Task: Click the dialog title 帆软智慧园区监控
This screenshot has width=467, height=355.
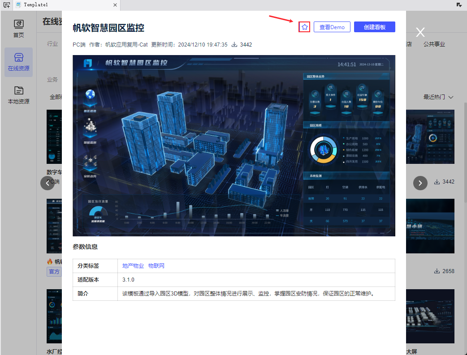Action: point(108,28)
